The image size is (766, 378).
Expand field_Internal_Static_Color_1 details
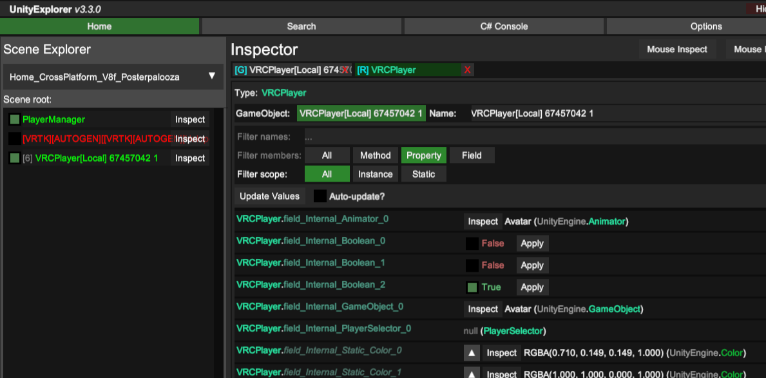pos(474,373)
